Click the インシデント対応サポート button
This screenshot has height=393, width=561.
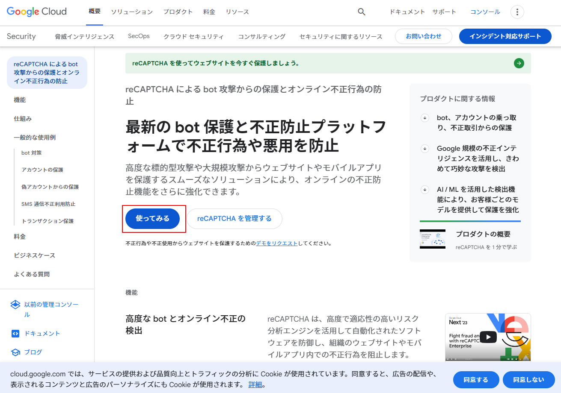click(505, 36)
